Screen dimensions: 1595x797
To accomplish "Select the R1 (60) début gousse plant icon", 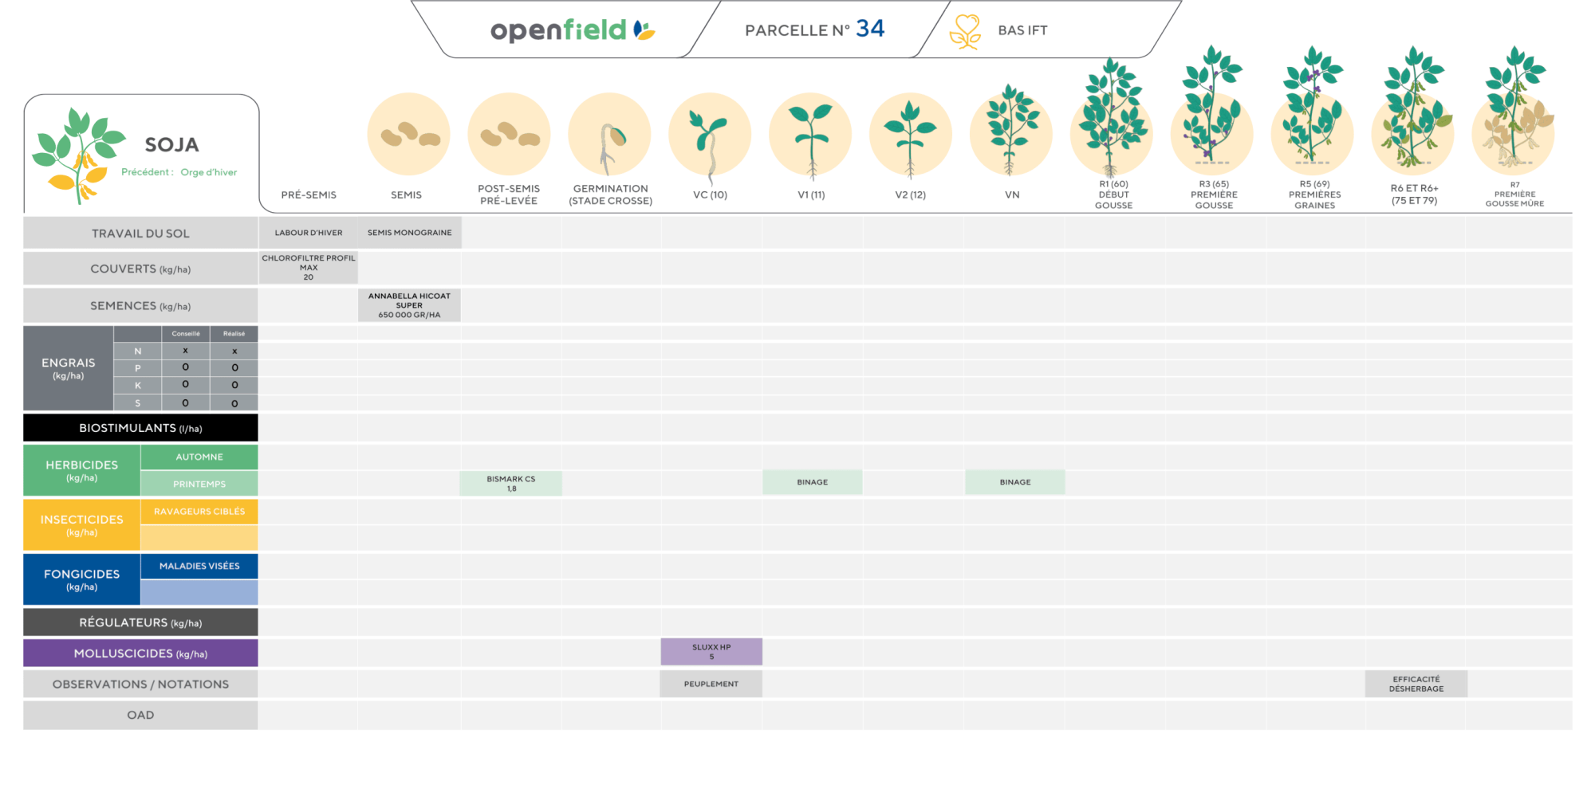I will [1112, 120].
